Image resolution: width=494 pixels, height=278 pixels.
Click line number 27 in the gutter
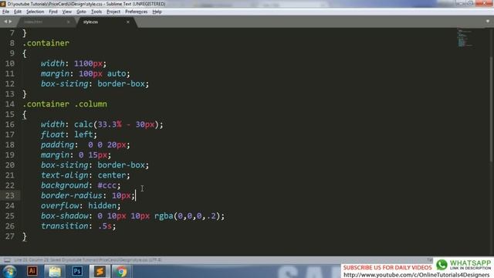coord(10,236)
